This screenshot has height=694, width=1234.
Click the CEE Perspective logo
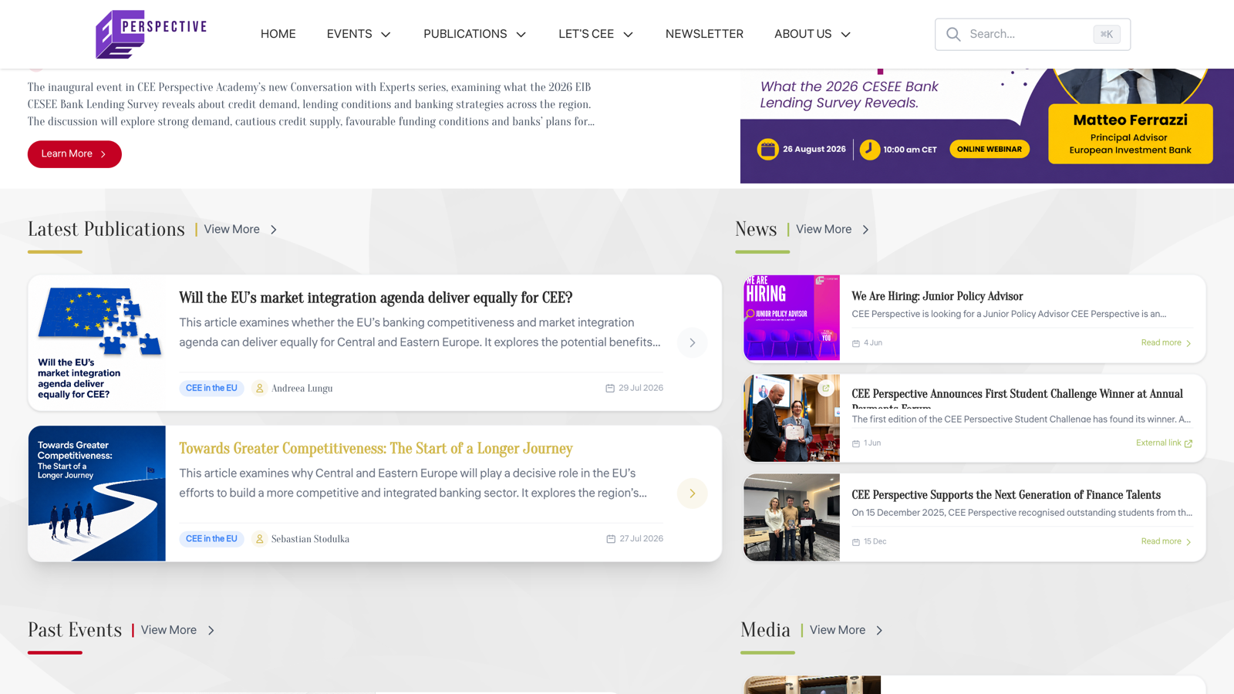151,34
